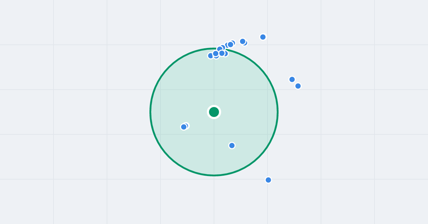Screen dimensions: 428x224
Task: Select the isolated blue dot farthest top right
Action: tap(263, 37)
